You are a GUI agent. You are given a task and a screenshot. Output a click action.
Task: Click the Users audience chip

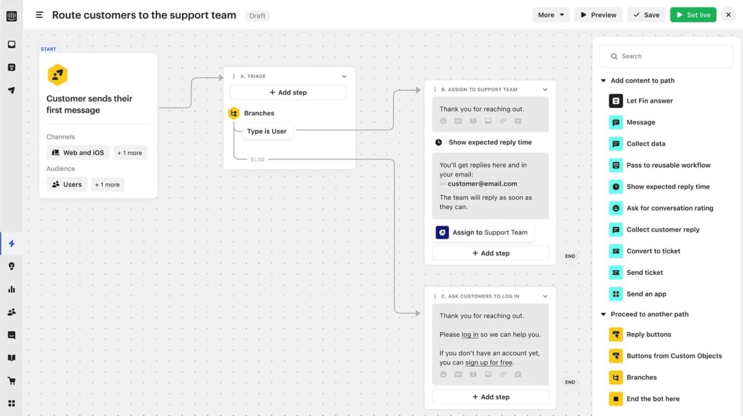click(66, 184)
